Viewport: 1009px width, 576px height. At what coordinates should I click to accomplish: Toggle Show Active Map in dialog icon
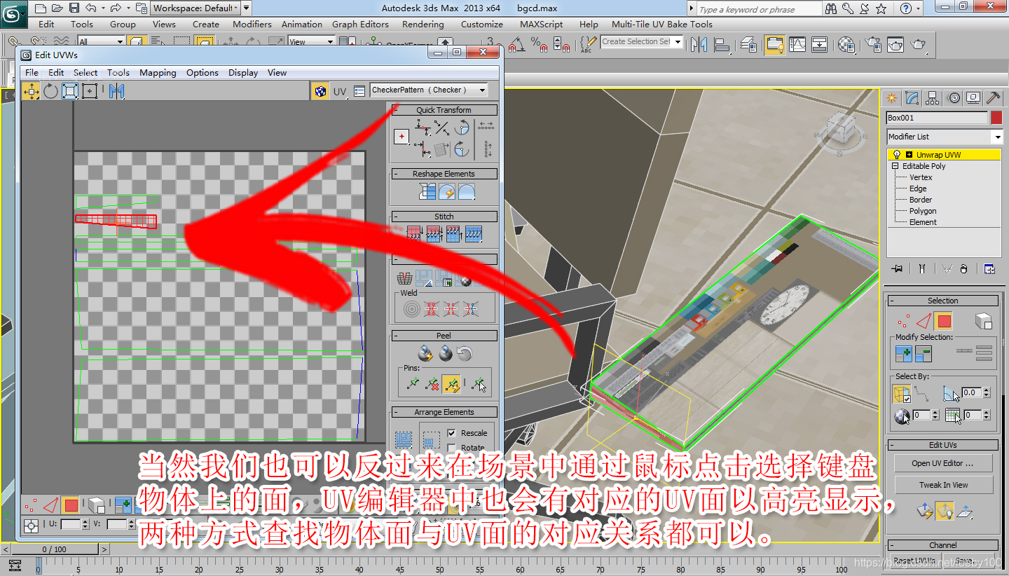point(320,91)
